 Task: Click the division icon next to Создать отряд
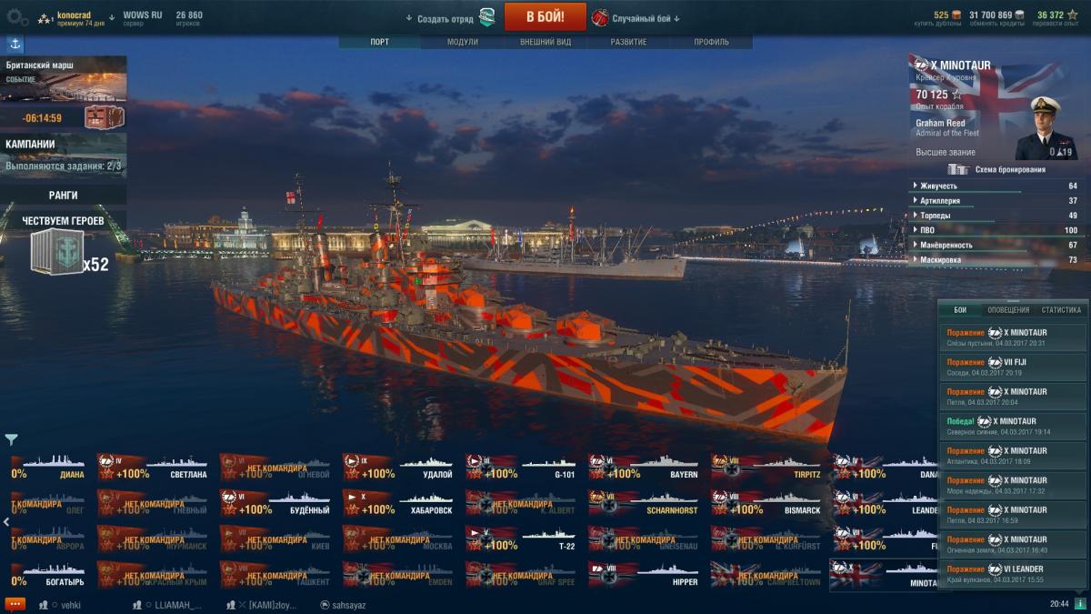tap(487, 17)
